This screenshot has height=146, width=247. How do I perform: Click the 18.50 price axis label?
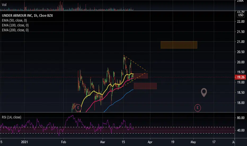(241, 93)
